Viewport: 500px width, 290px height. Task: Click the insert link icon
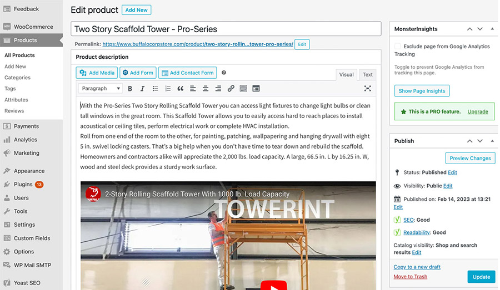pos(231,89)
